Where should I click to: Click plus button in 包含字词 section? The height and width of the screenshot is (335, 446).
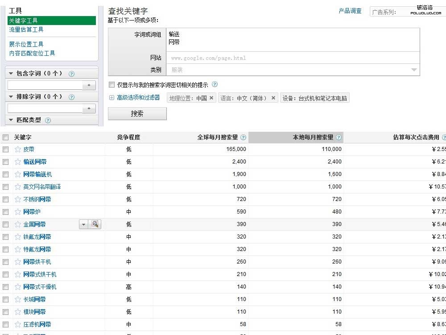89,85
